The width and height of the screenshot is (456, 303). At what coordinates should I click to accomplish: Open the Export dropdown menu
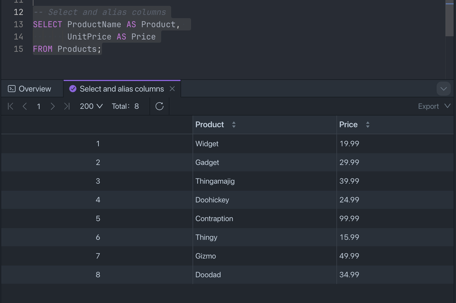434,106
